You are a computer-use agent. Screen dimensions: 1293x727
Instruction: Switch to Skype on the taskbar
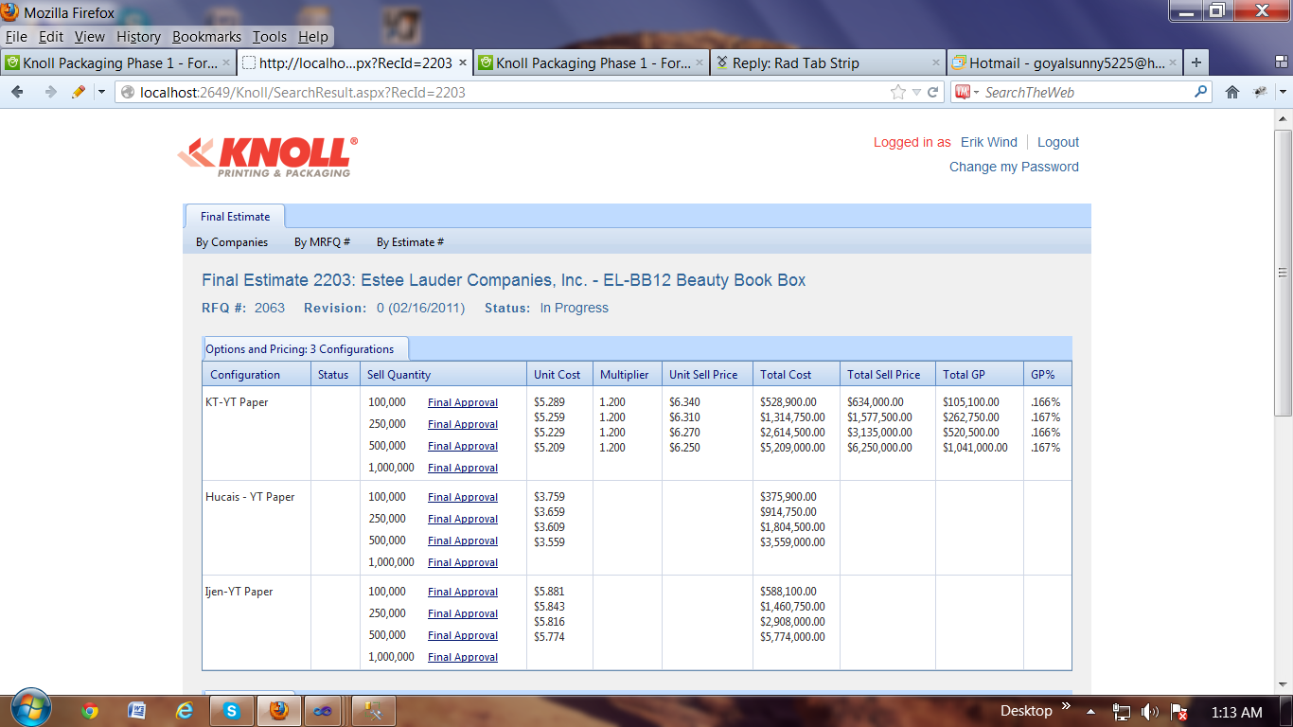pyautogui.click(x=231, y=710)
